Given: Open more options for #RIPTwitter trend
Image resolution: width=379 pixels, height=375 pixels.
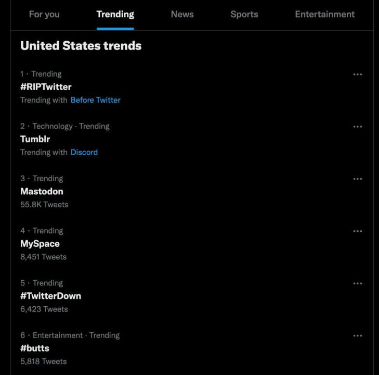Looking at the screenshot, I should [357, 74].
